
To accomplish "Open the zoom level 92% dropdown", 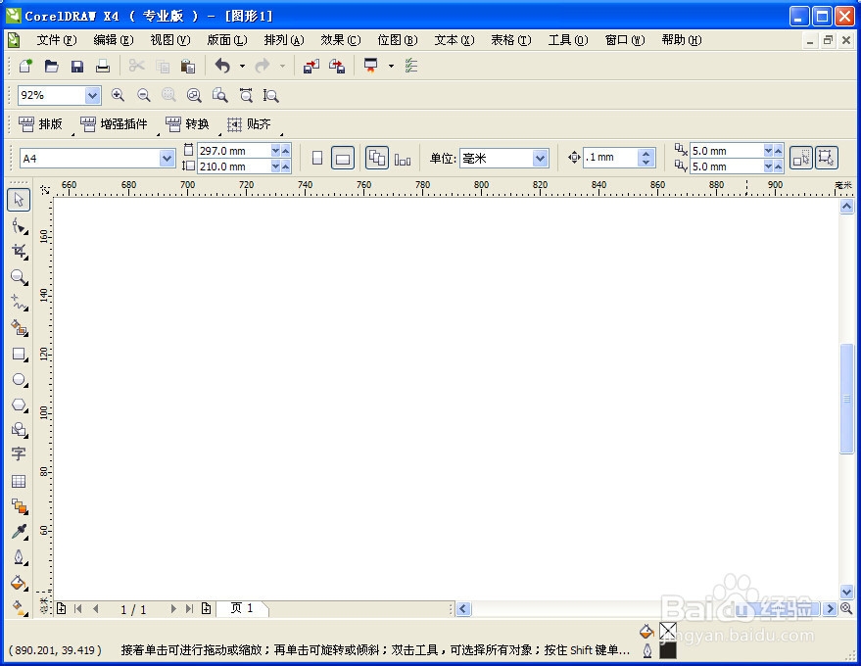I will click(93, 96).
